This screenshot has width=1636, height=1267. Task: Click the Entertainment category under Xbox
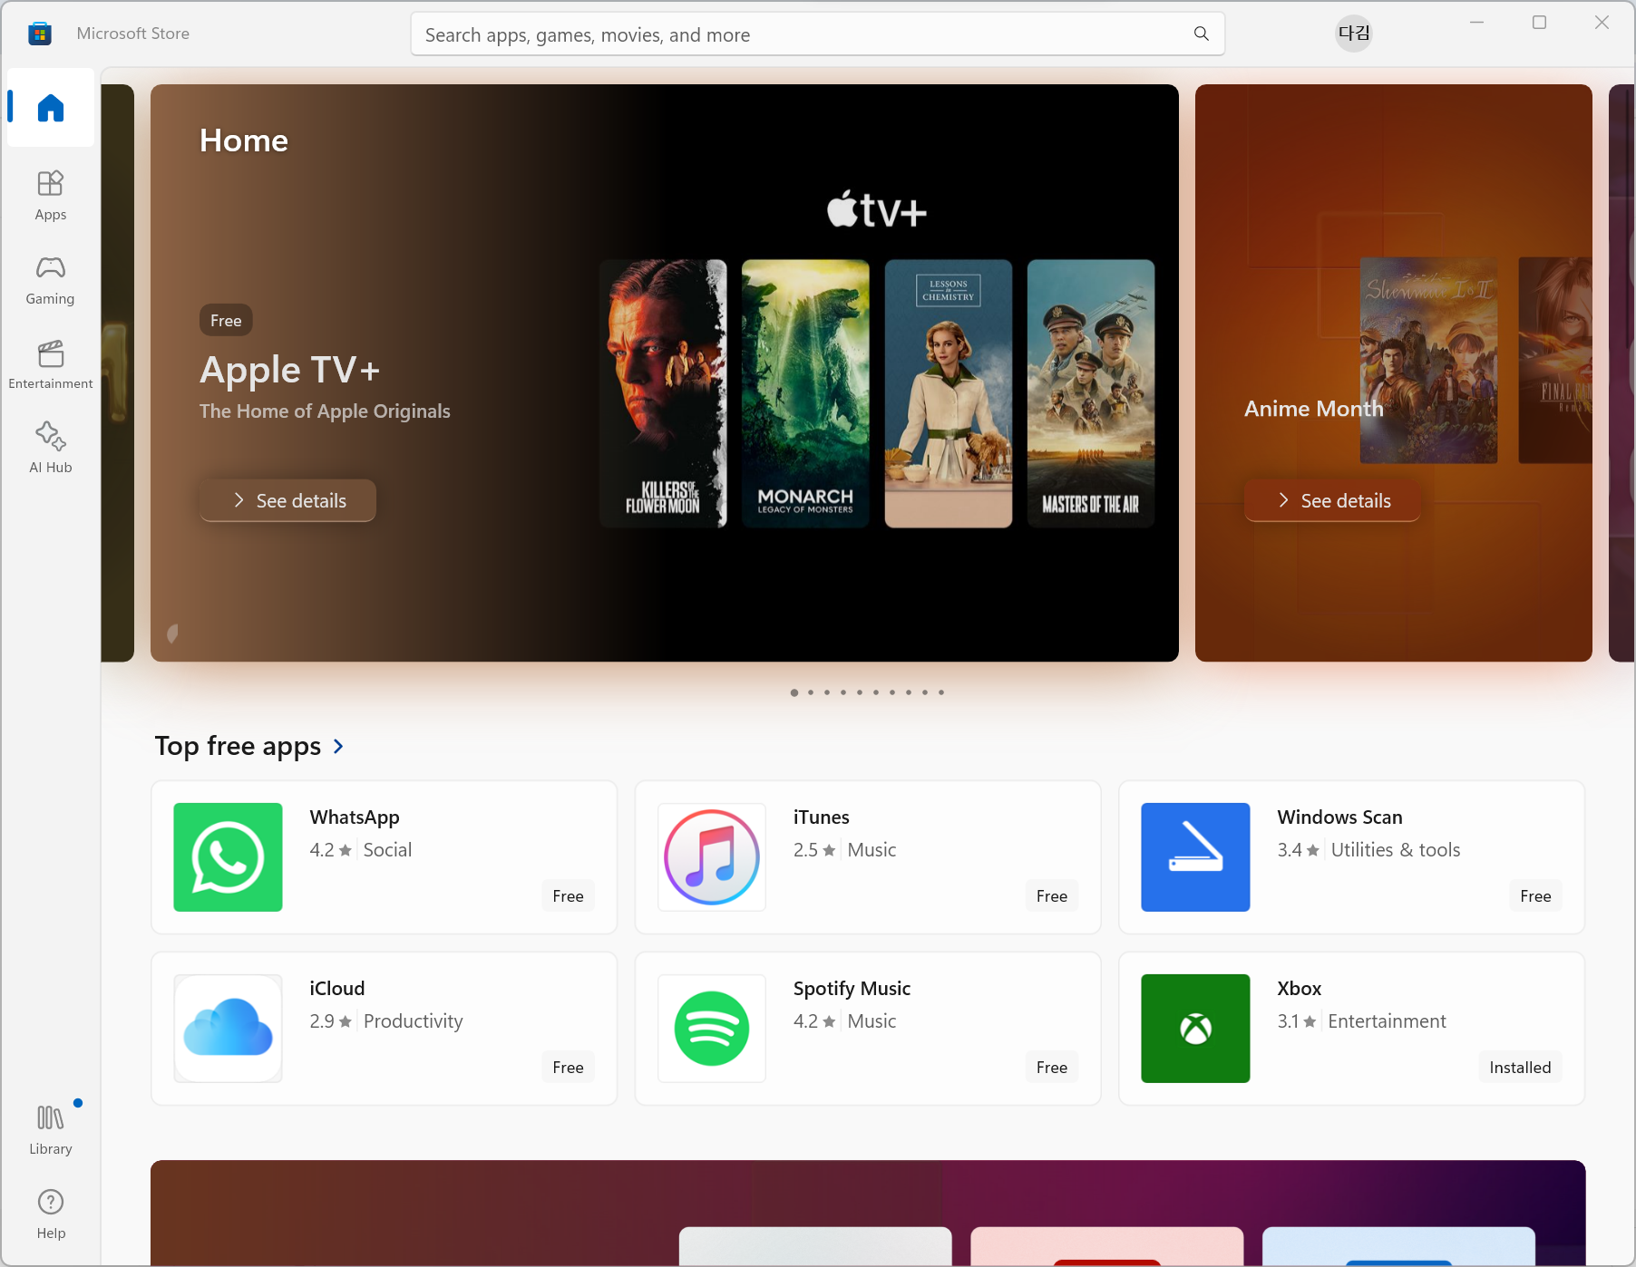[x=1387, y=1020]
